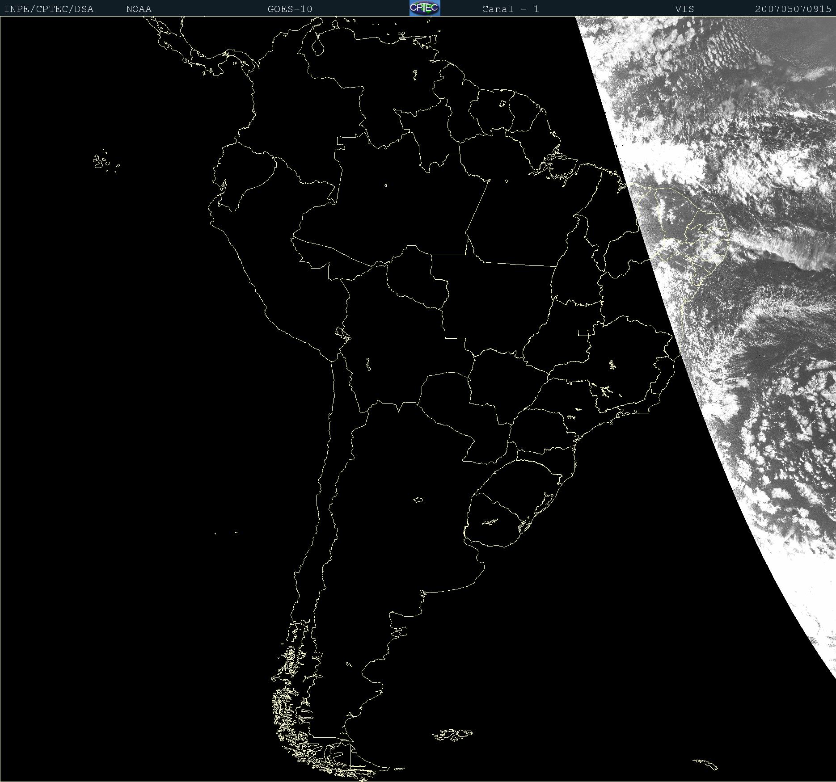This screenshot has height=782, width=836.
Task: Click the GOES-10 satellite label
Action: (x=290, y=9)
